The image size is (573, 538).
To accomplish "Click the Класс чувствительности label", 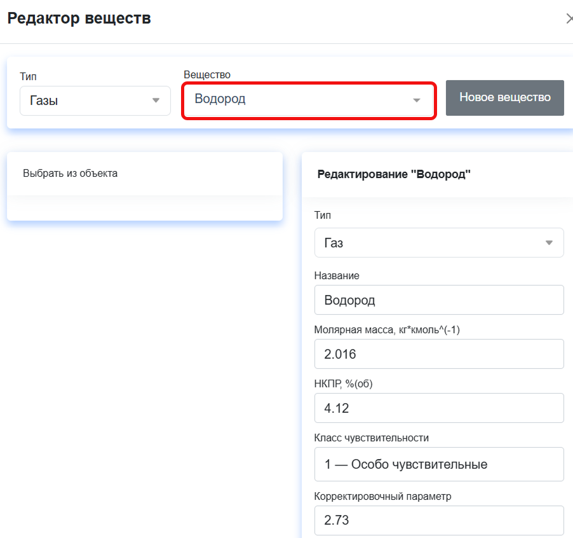I will pyautogui.click(x=371, y=438).
